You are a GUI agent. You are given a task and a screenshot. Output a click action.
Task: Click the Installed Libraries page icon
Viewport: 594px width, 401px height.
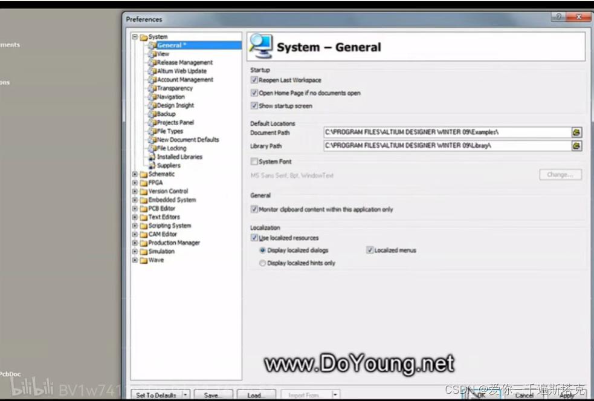[152, 157]
